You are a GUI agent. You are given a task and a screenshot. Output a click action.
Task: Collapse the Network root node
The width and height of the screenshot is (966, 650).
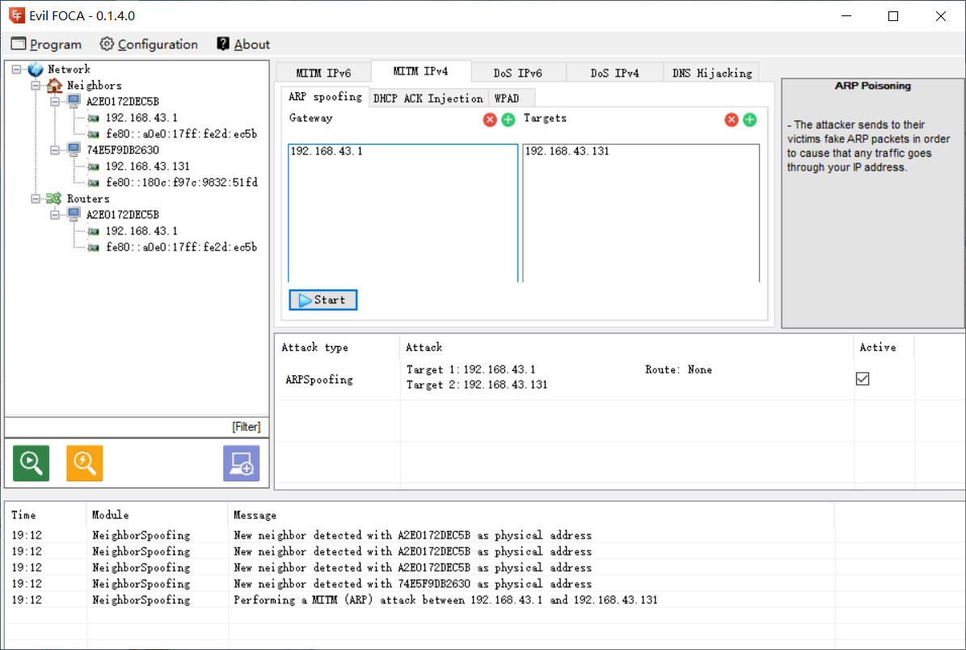click(x=17, y=69)
